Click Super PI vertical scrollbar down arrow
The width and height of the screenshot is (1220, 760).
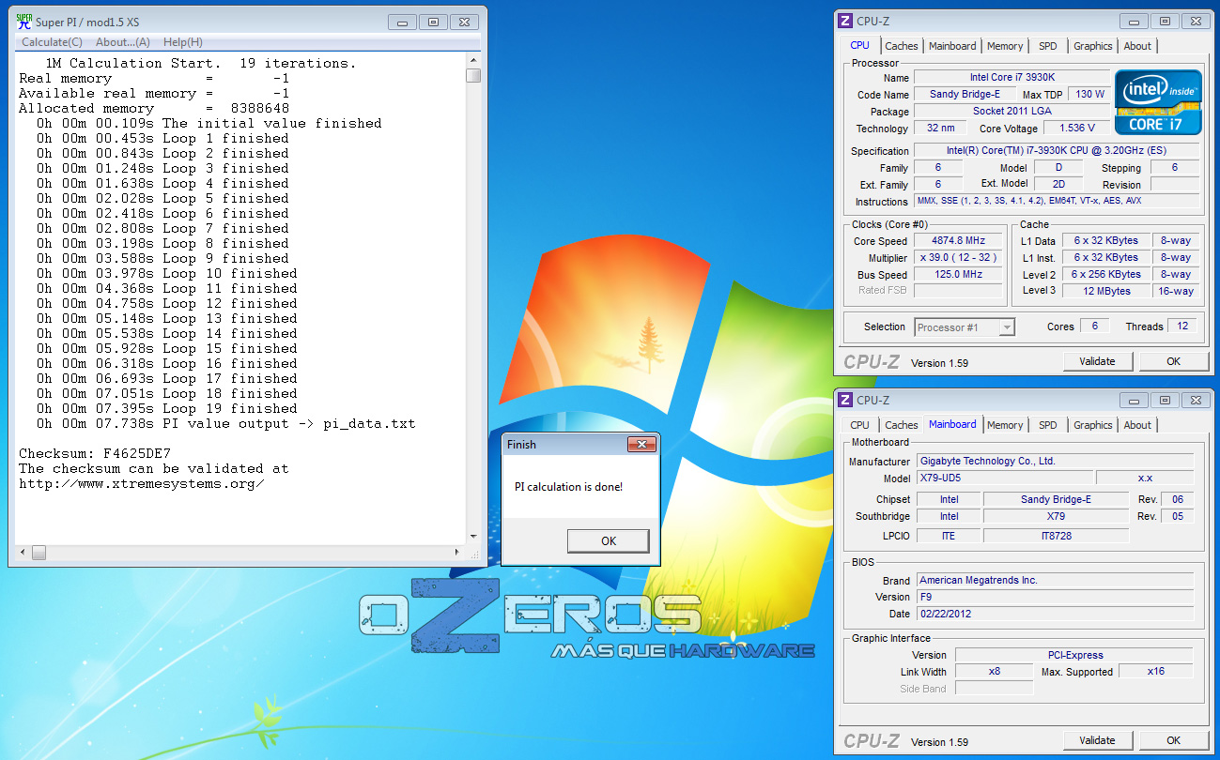pos(473,538)
